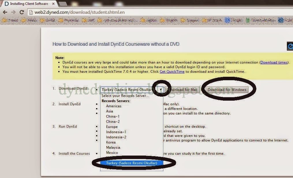
Task: Go back to the previous page
Action: (x=5, y=12)
